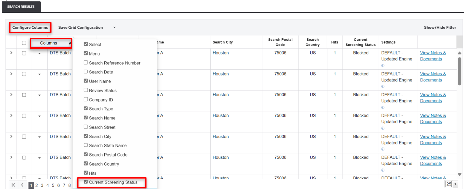Image resolution: width=464 pixels, height=189 pixels.
Task: Click the first page navigation icon
Action: 13,185
